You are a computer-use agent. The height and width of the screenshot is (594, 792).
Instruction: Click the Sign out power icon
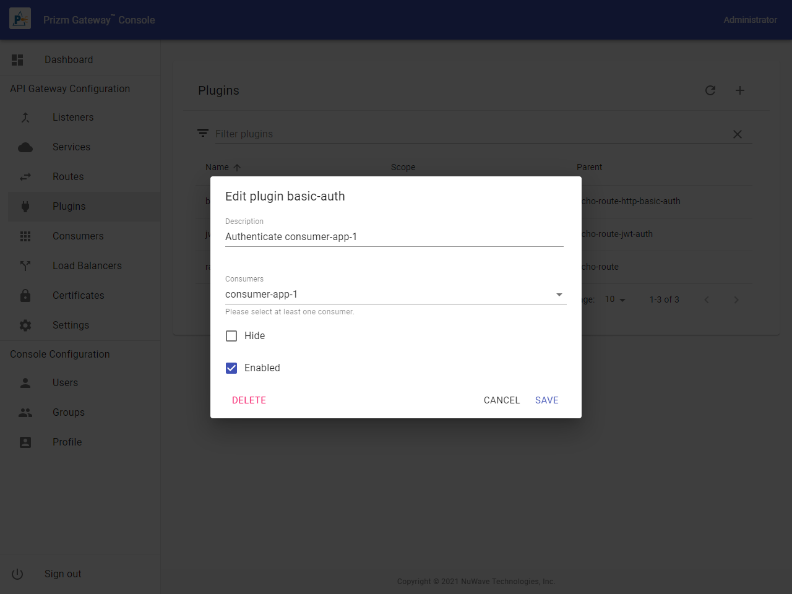[x=17, y=574]
